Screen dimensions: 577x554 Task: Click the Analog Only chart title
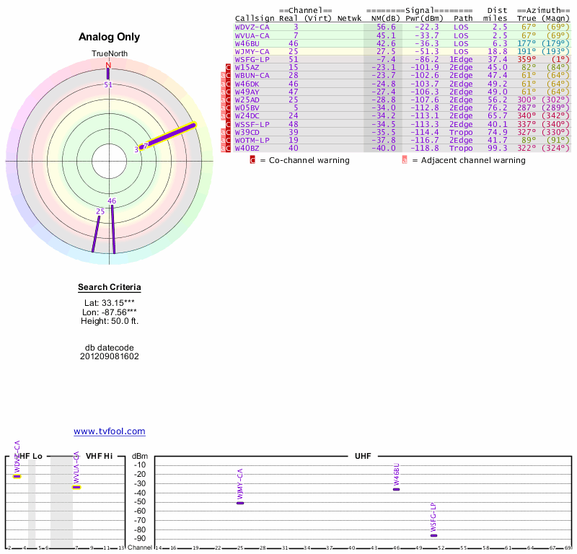[110, 38]
